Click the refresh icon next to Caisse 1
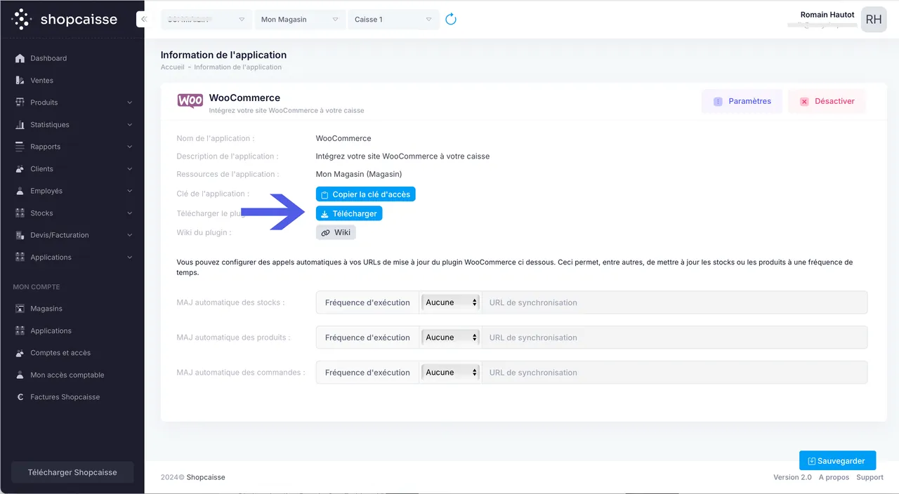 point(451,19)
